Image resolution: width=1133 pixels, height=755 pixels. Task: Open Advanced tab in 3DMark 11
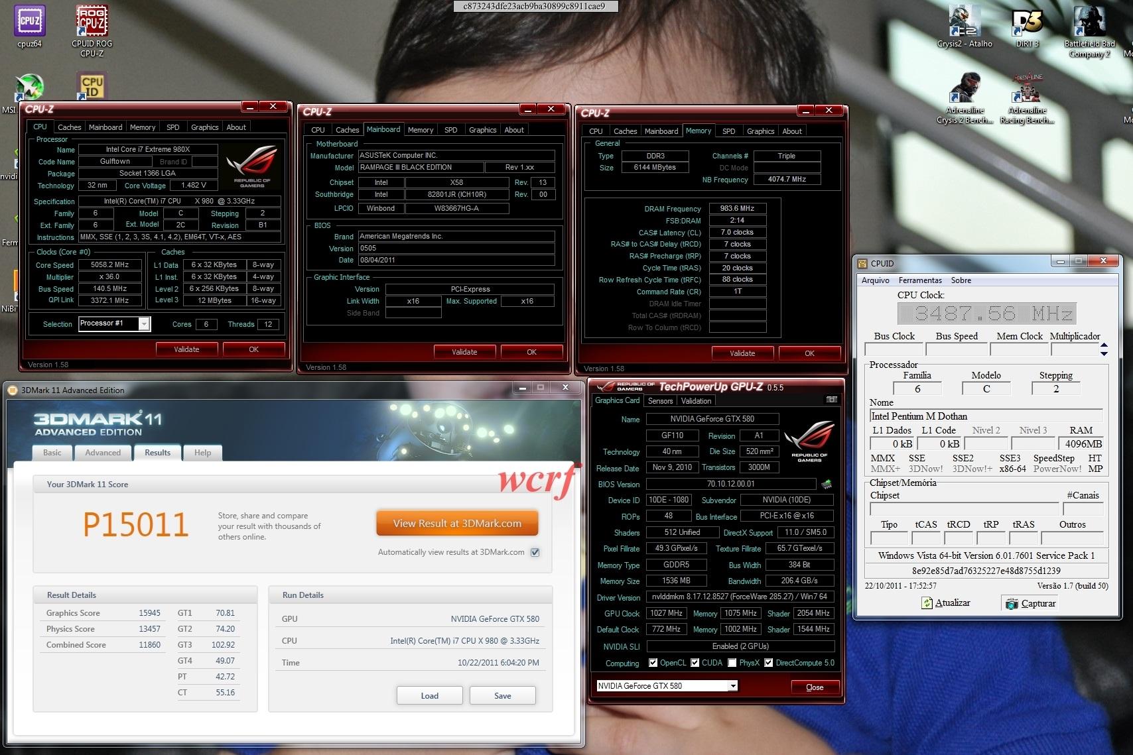(x=103, y=453)
